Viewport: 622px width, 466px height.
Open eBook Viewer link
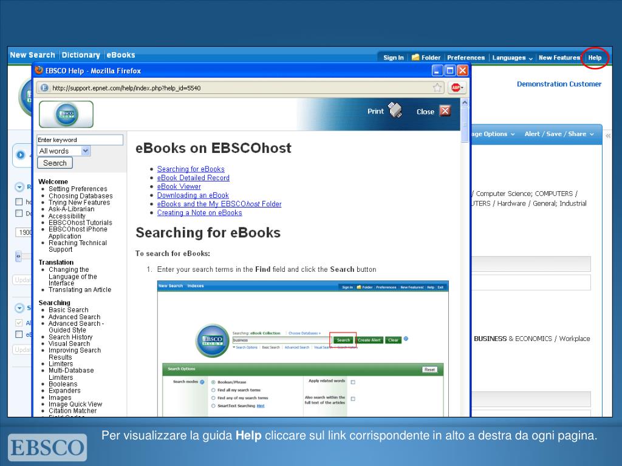[179, 187]
